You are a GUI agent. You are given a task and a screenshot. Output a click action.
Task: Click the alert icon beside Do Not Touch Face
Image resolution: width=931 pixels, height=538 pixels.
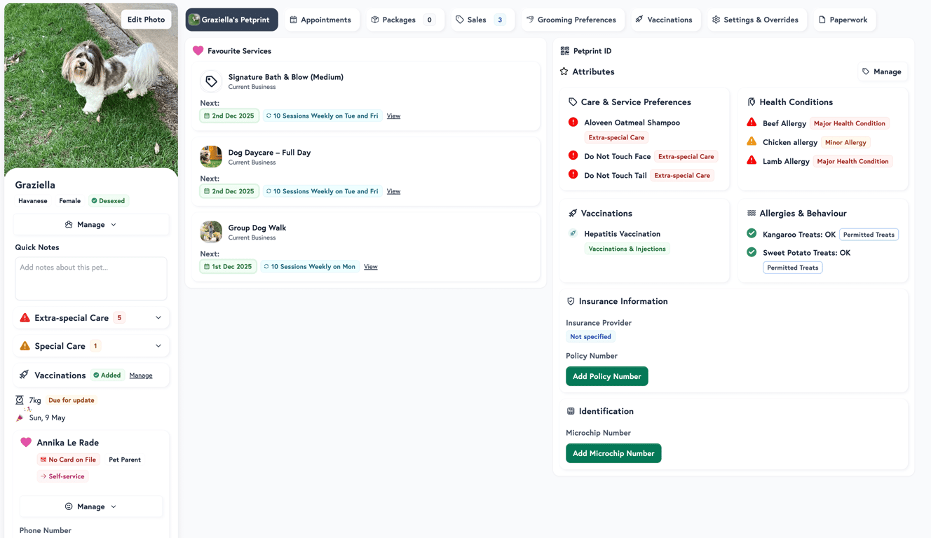[573, 156]
